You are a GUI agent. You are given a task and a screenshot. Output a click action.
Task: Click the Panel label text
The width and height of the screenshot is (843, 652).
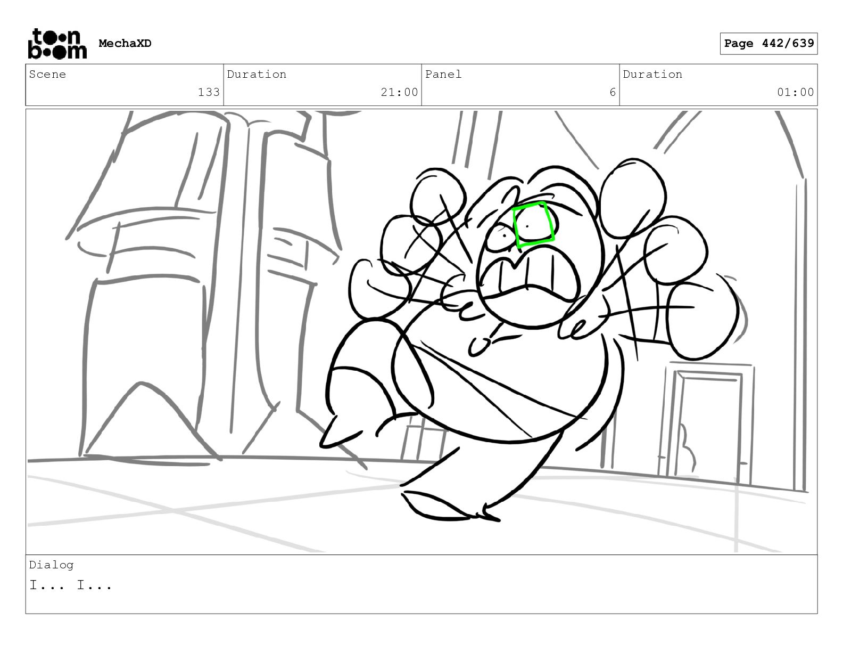tap(443, 74)
